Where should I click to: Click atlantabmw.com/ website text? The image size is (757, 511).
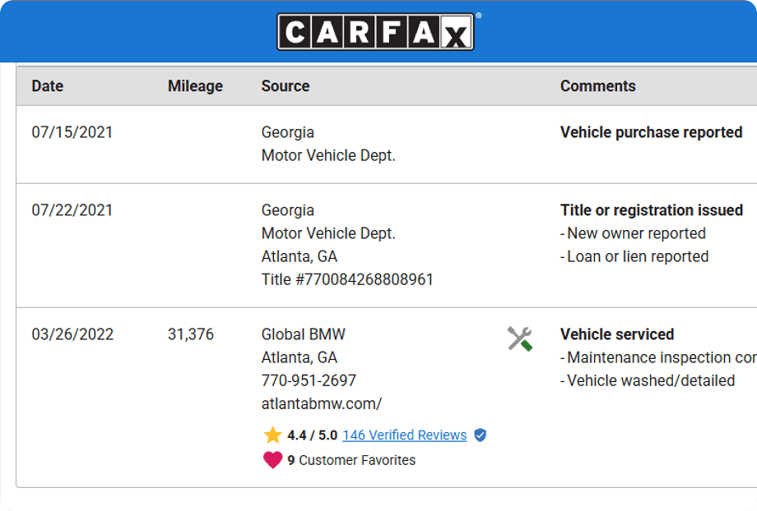tap(322, 403)
